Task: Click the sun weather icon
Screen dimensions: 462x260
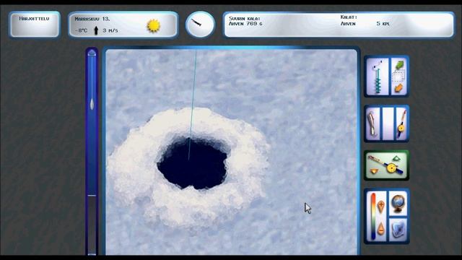Action: pos(153,26)
